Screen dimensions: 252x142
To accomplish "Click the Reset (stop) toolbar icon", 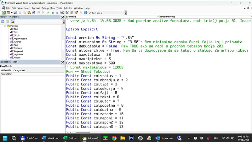I will [x=57, y=13].
